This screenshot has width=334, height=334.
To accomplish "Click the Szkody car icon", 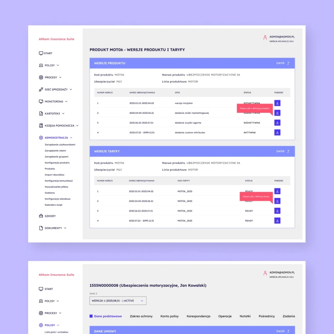I will [41, 216].
